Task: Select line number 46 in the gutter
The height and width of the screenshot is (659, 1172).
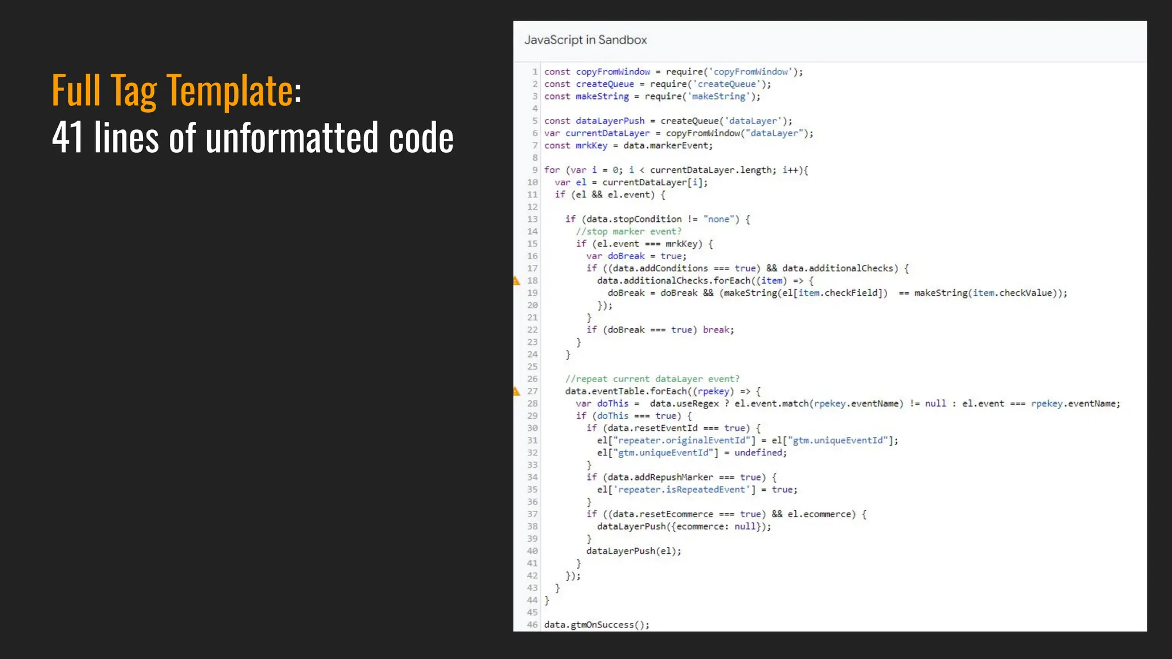Action: (x=532, y=625)
